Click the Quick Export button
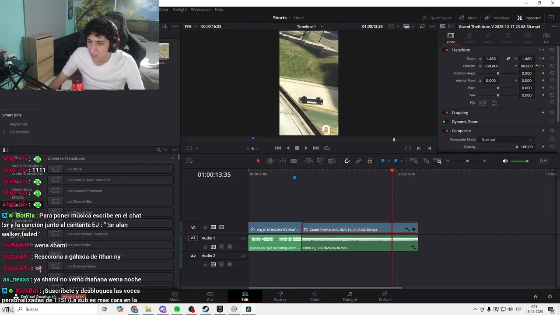This screenshot has width=560, height=315. 437,18
